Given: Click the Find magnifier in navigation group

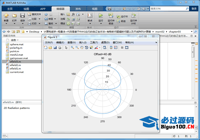Looking at the screenshot, I should (46, 24).
